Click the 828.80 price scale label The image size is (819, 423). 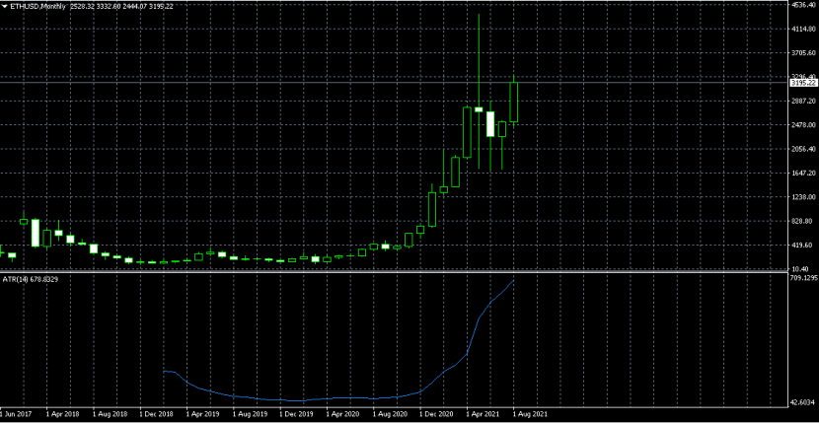802,222
